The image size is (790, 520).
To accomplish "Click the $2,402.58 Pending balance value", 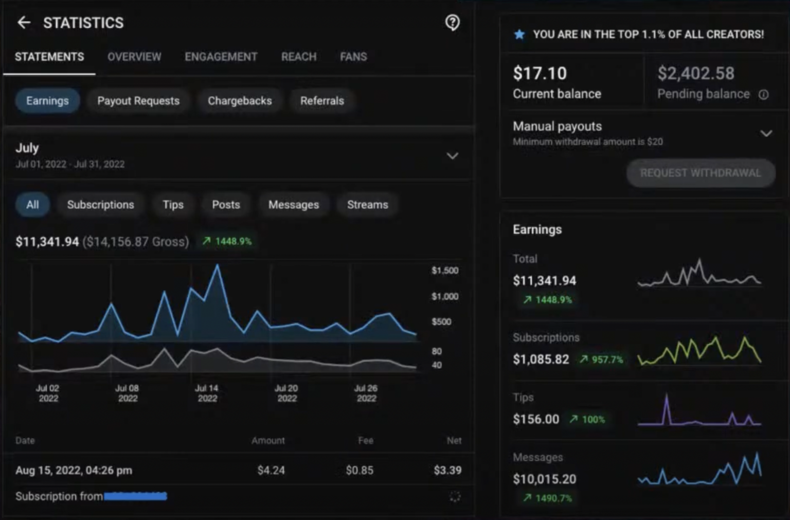I will [x=696, y=74].
